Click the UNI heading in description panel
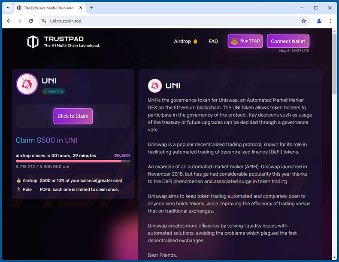 click(173, 86)
